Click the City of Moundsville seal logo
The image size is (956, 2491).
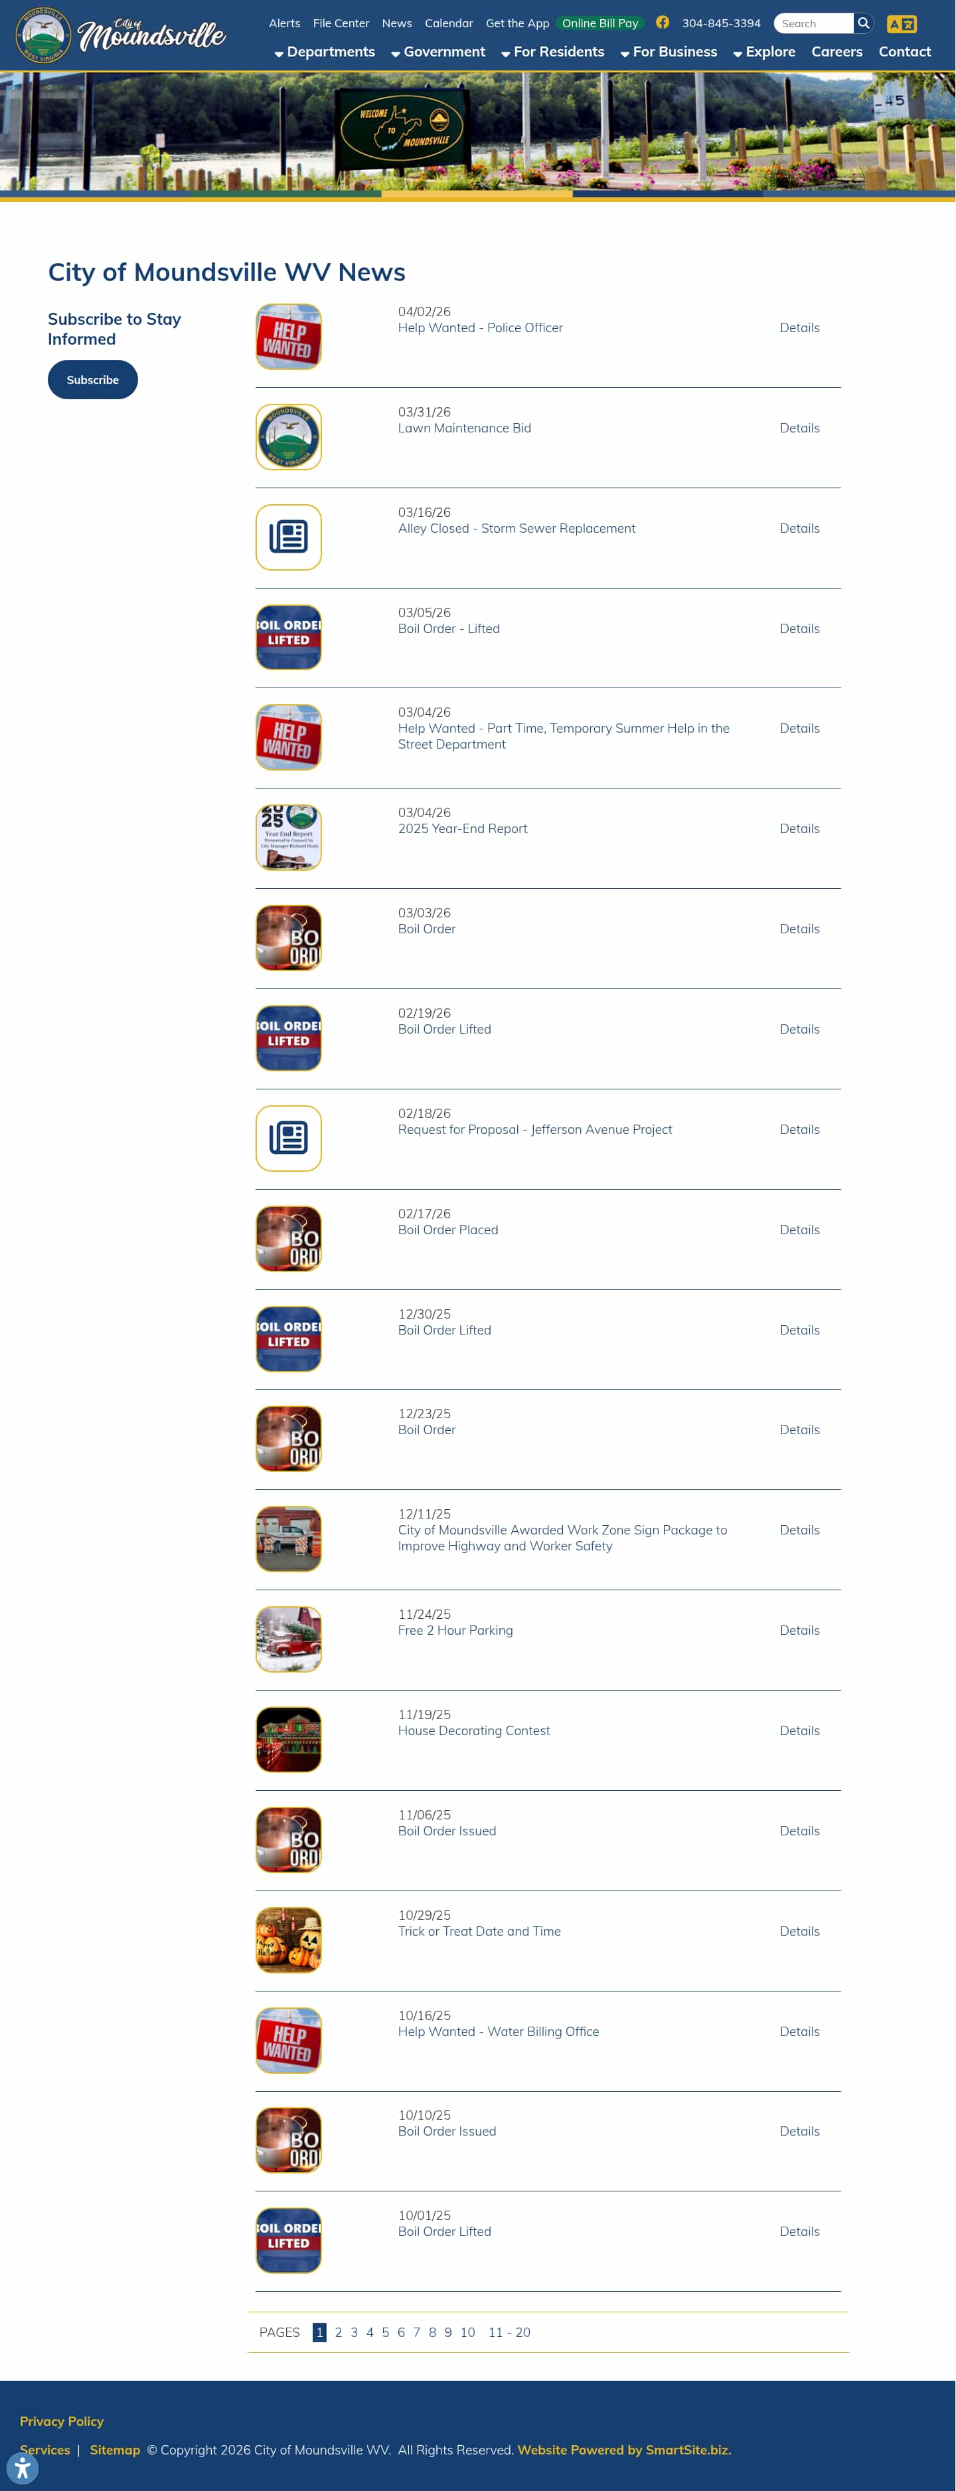(42, 35)
